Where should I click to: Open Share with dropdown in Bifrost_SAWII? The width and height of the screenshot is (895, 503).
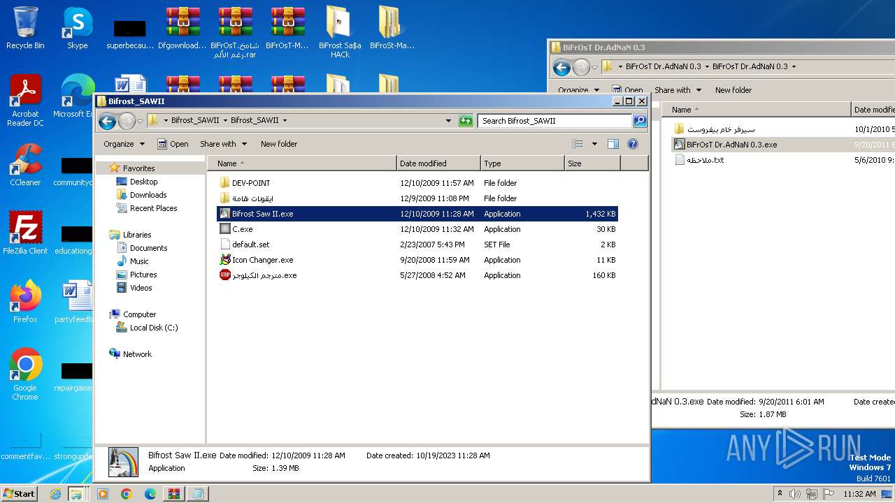coord(223,144)
